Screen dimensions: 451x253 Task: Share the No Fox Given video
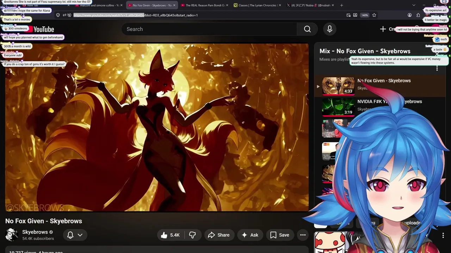[219, 235]
